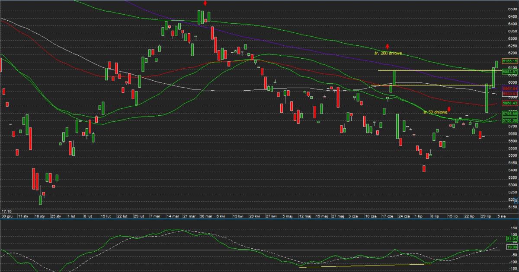Click the 81.04 oscillator value label
Screen dimensions: 519x272
click(x=511, y=238)
